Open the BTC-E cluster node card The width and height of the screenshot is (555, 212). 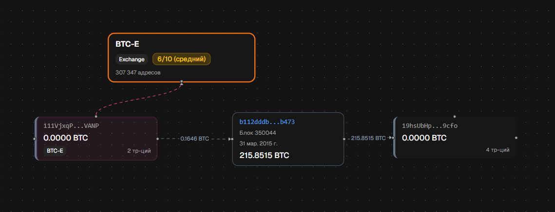182,57
